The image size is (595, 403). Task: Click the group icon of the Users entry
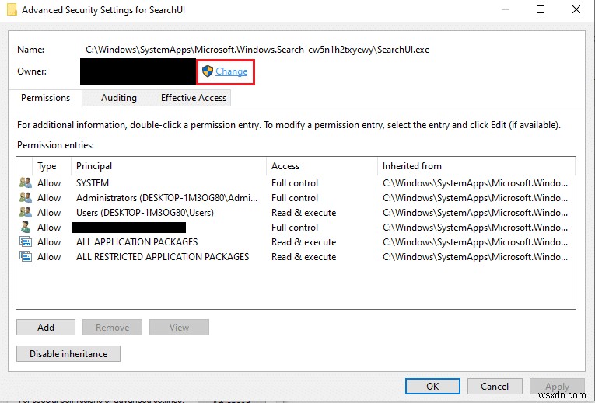(26, 213)
